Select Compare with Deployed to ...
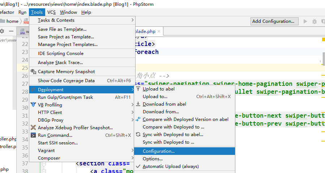Image resolution: width=325 pixels, height=173 pixels. pyautogui.click(x=184, y=127)
